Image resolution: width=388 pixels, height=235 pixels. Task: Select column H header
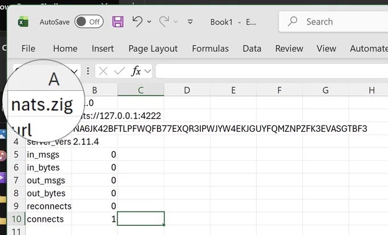(x=369, y=90)
